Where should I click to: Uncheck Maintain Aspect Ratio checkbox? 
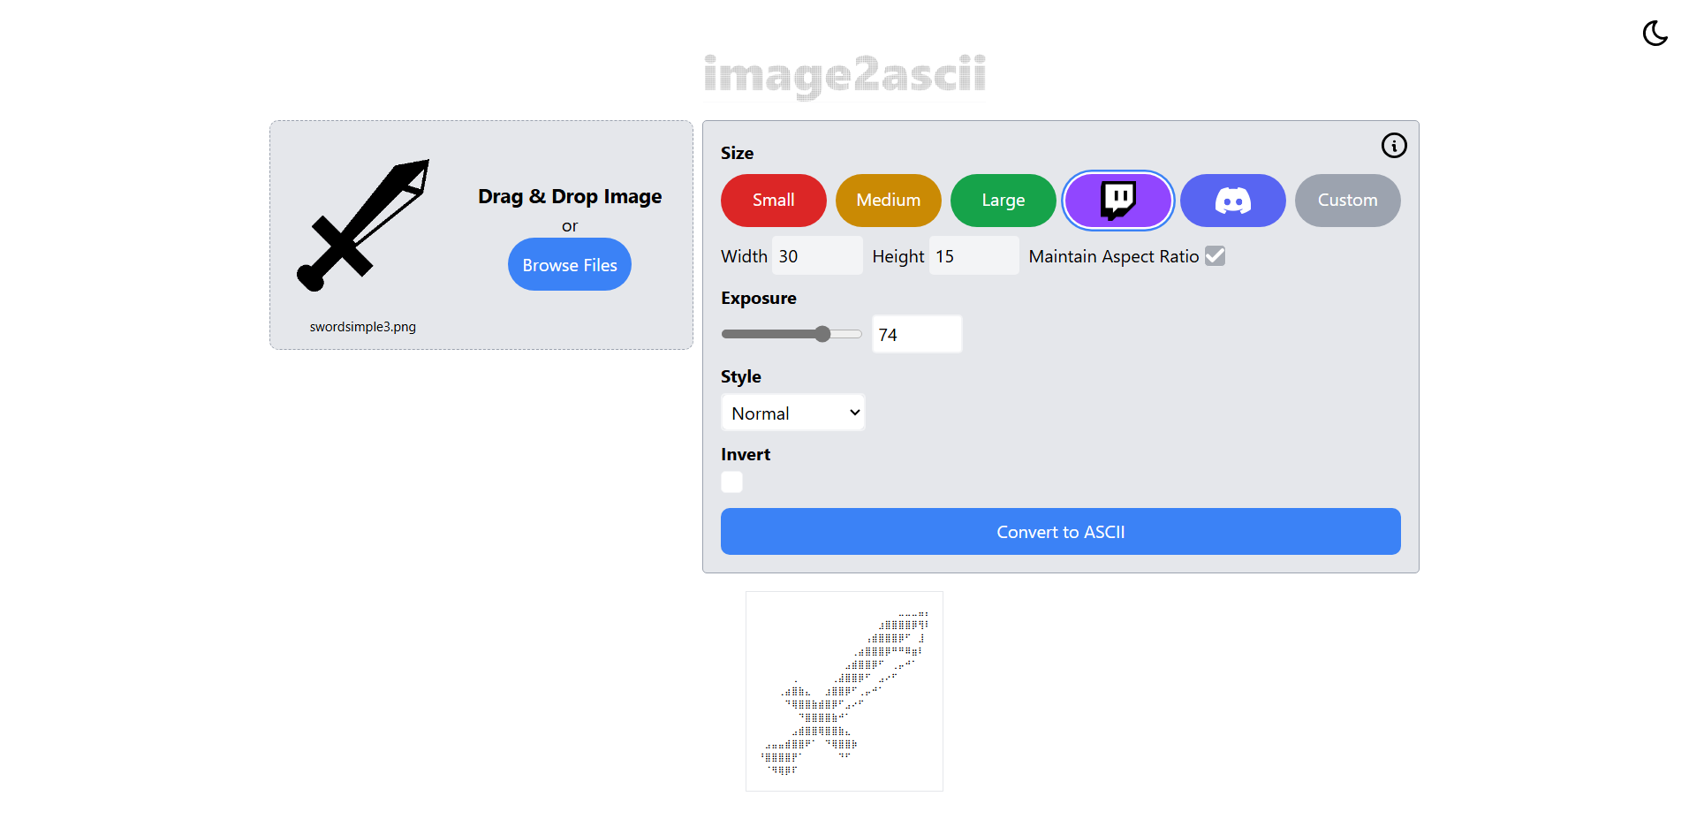[1216, 256]
